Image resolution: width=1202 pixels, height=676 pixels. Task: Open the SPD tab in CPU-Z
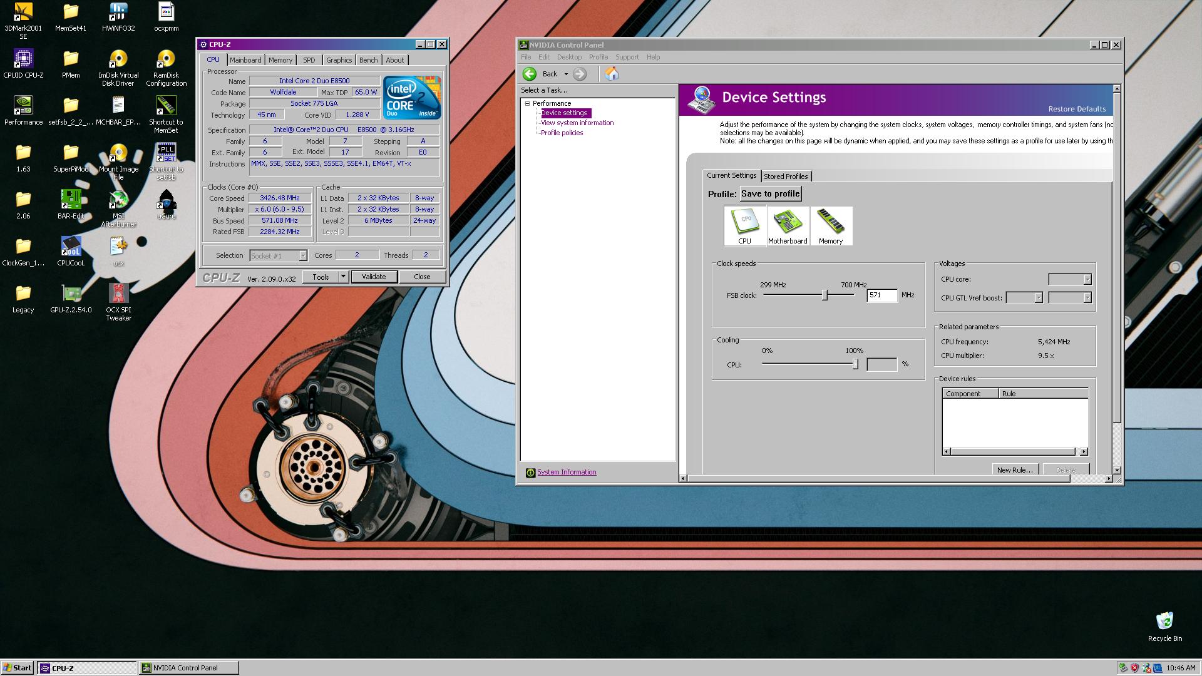coord(309,60)
